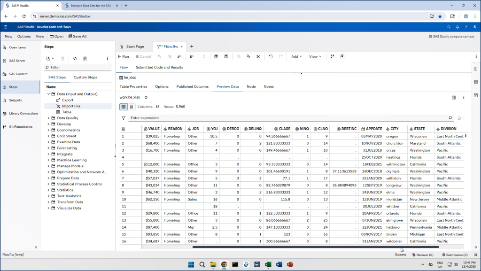
Task: Click the info icon next to work.he_xlsx
Action: click(146, 98)
